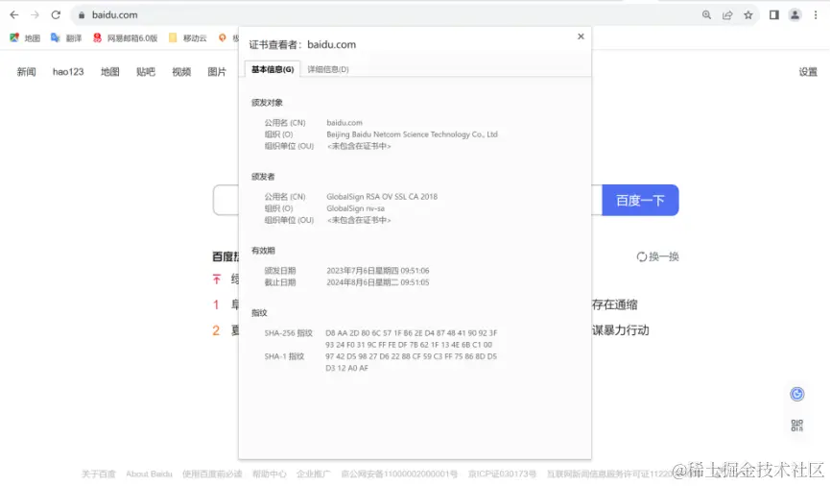The height and width of the screenshot is (486, 831).
Task: Select the SHA-1 fingerprint value
Action: [412, 362]
